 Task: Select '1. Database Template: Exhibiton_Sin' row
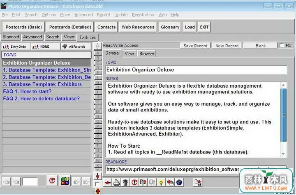pos(46,70)
